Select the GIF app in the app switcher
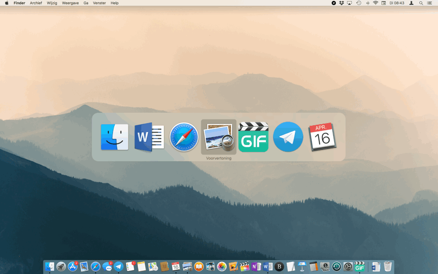Image resolution: width=438 pixels, height=274 pixels. [x=253, y=137]
